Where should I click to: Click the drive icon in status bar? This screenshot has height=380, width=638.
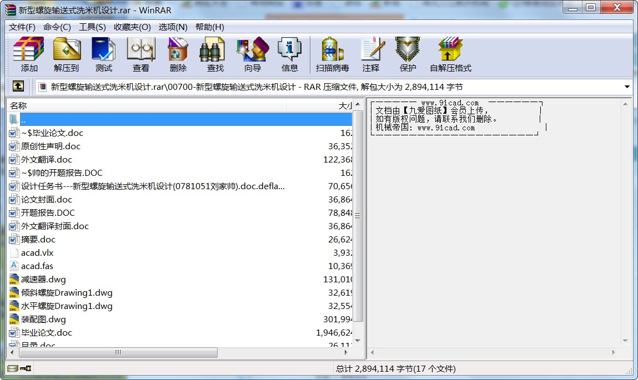tap(13, 368)
